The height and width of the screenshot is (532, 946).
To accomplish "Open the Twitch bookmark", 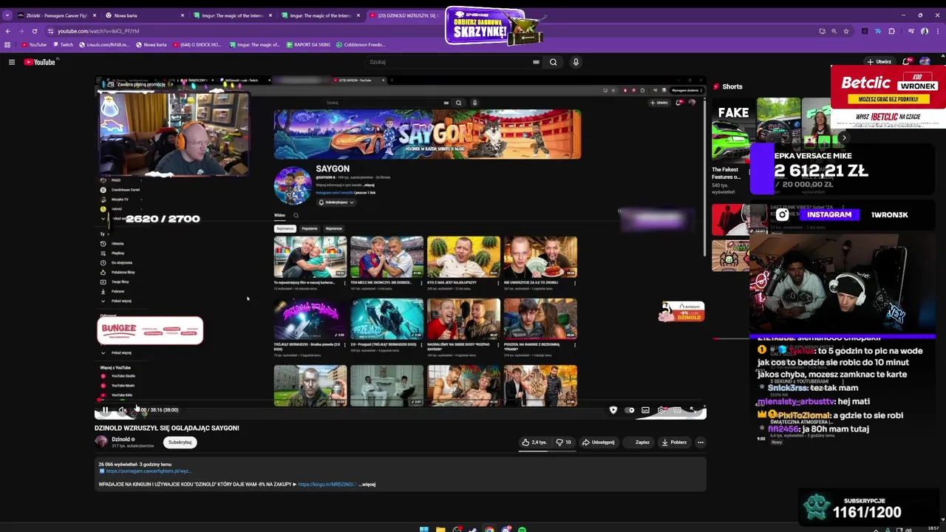I will pos(63,44).
